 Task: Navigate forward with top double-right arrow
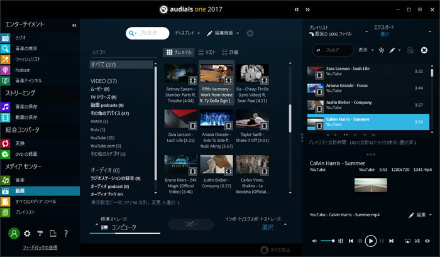[x=308, y=9]
